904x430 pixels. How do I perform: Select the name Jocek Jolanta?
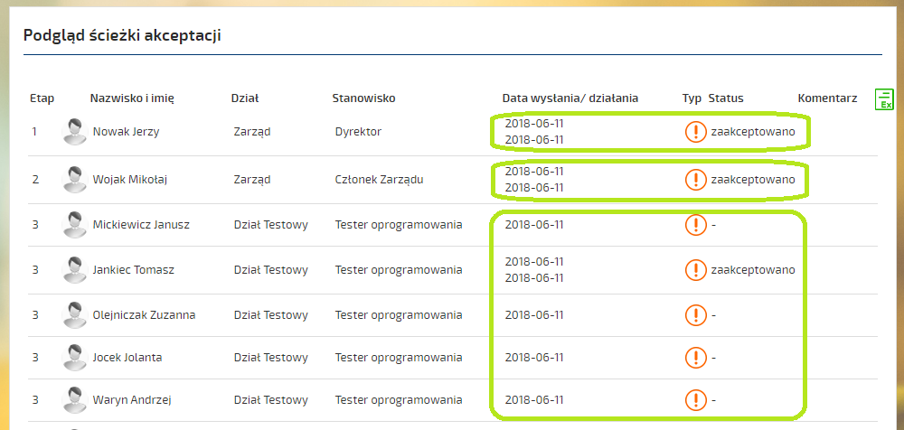(127, 358)
